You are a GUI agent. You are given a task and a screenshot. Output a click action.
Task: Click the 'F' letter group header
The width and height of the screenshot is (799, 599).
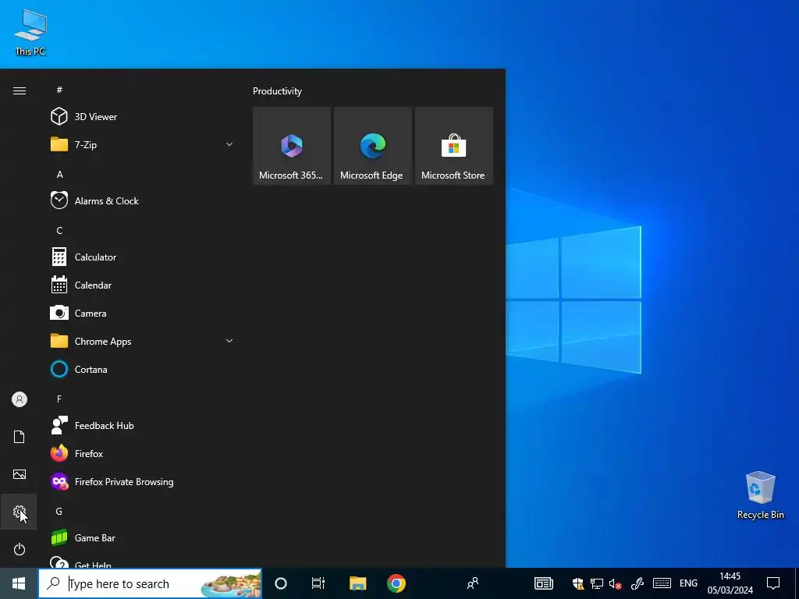[59, 399]
